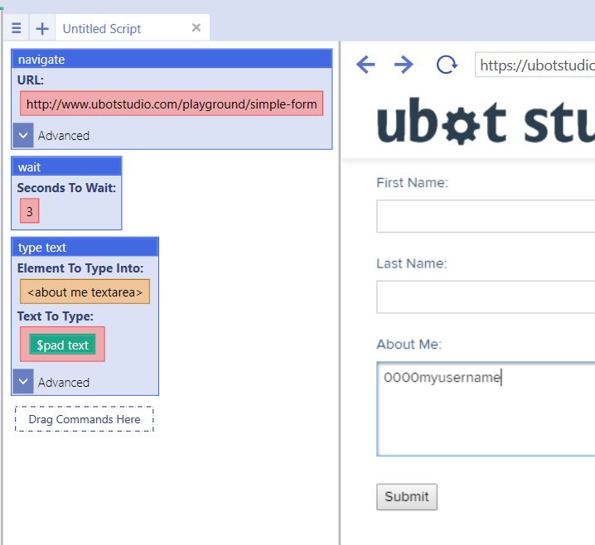This screenshot has width=595, height=545.
Task: Go back in the browser
Action: 365,65
